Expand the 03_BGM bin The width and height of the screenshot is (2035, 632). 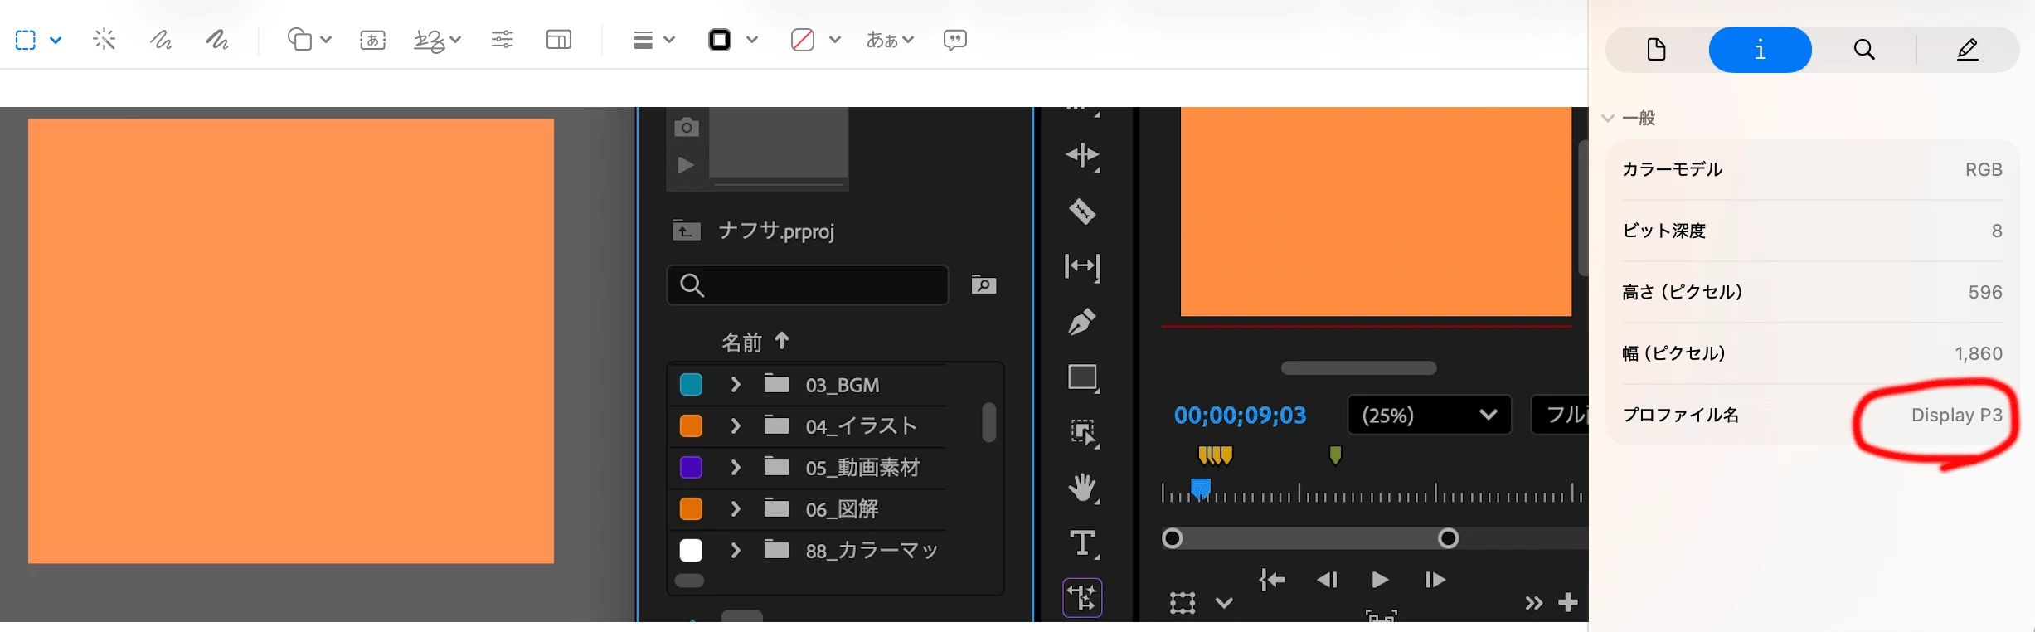click(x=735, y=384)
